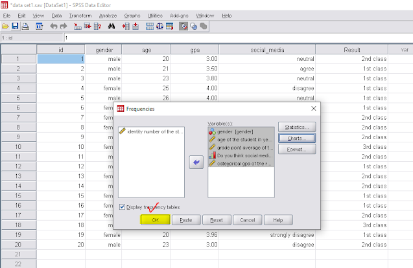Image resolution: width=413 pixels, height=268 pixels.
Task: Open the Data menu
Action: [x=56, y=16]
